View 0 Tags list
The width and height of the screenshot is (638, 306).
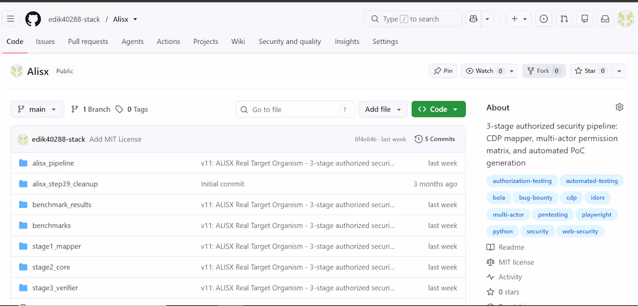132,109
